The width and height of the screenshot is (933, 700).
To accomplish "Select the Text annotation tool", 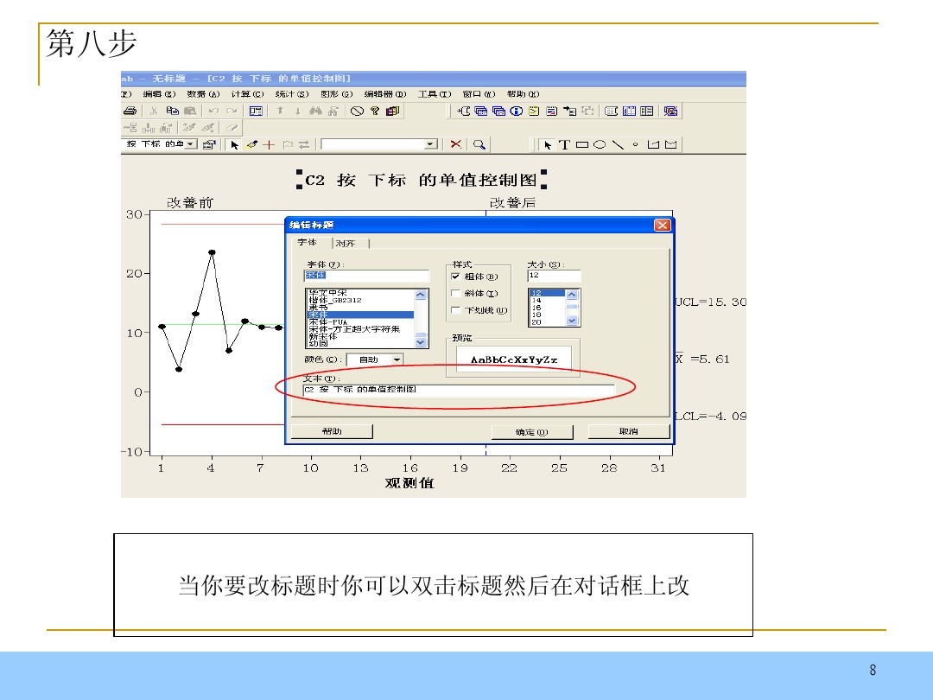I will 565,143.
